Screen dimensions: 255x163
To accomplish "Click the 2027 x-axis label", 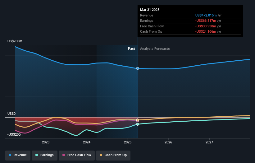I will coord(209,142).
